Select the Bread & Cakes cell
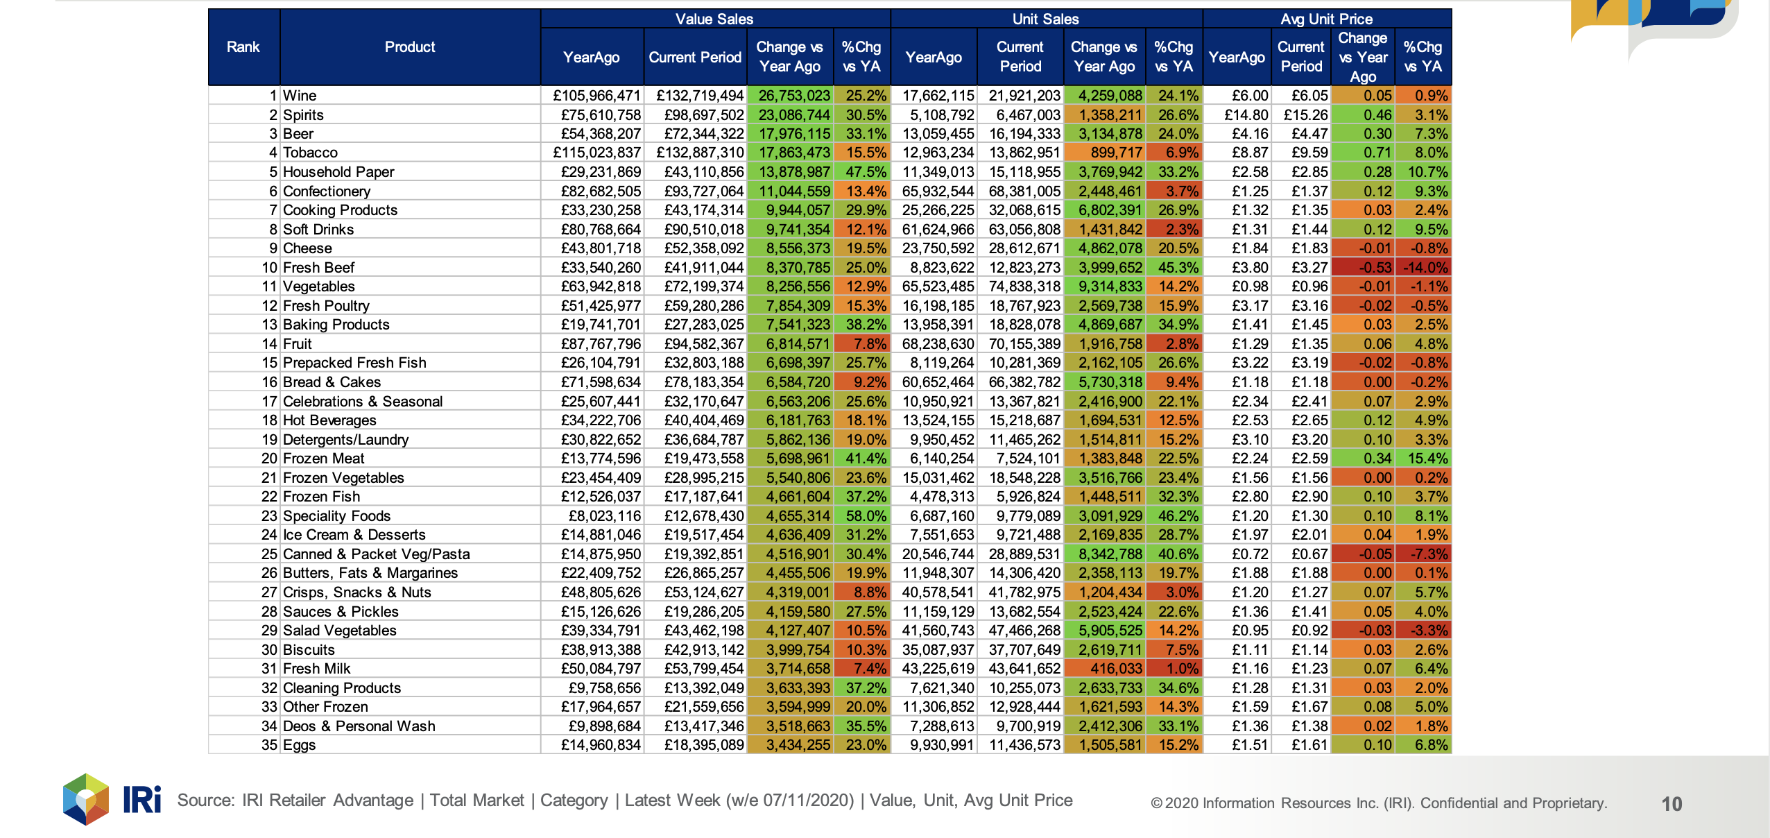Screen dimensions: 1770x838 tap(410, 382)
